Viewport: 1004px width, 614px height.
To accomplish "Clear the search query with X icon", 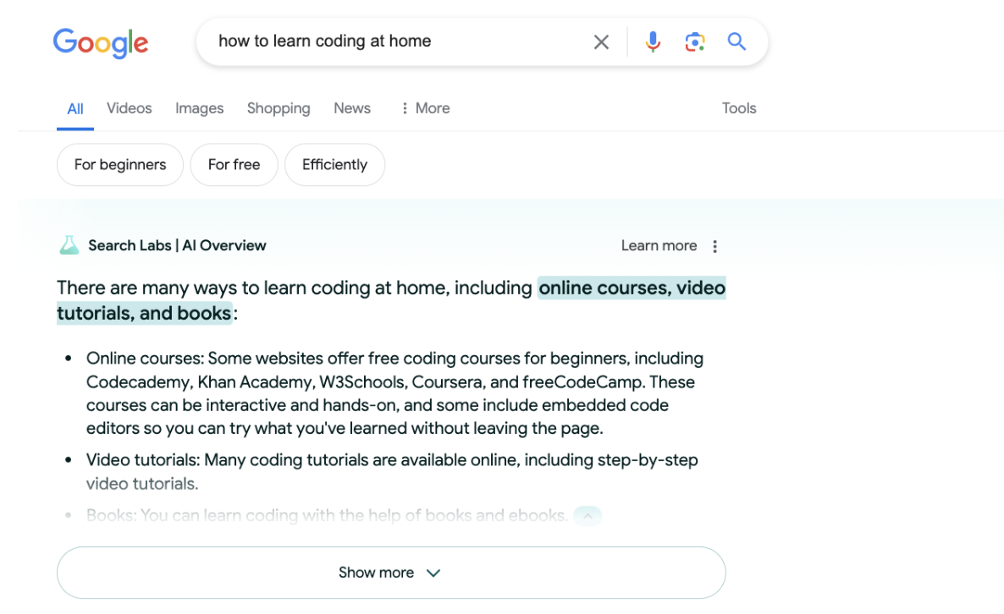I will coord(600,42).
